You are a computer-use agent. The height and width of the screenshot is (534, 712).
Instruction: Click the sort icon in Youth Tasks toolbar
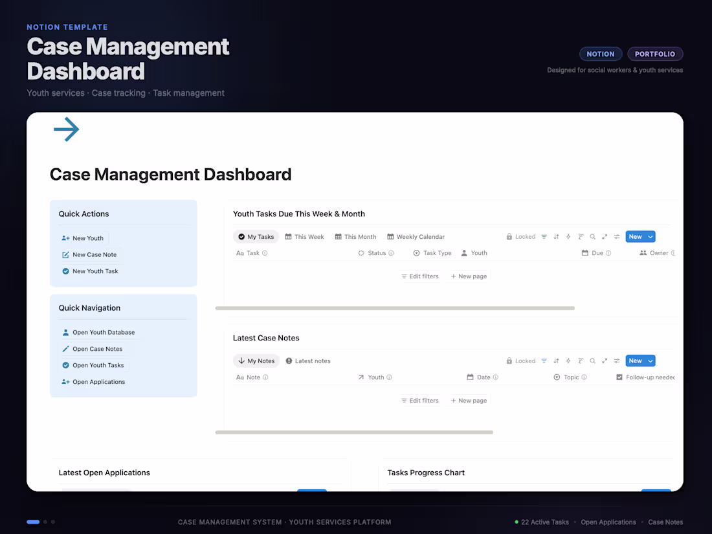coord(556,236)
